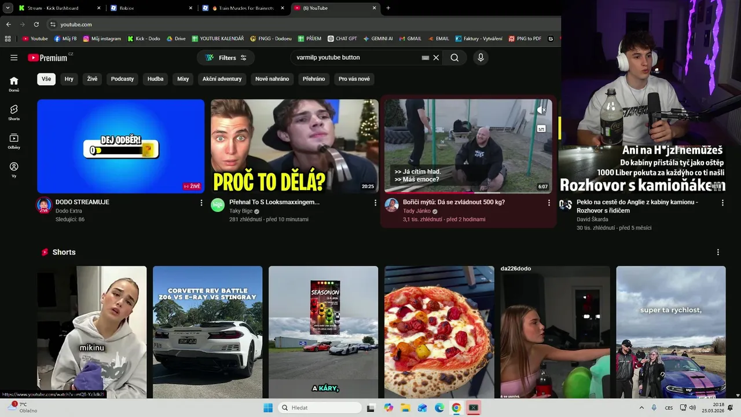741x417 pixels.
Task: Open Shorts from the left sidebar
Action: pos(14,112)
